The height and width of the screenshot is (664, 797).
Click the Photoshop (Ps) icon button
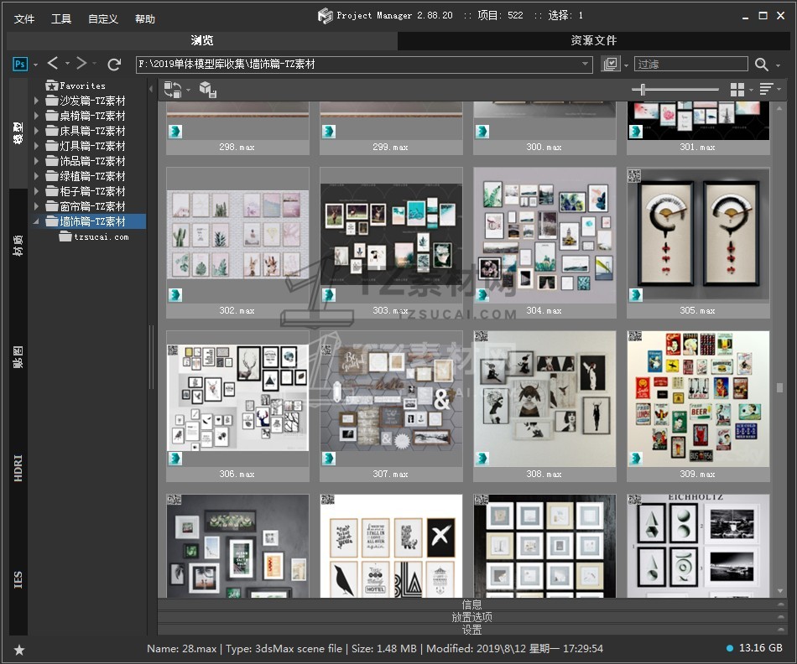[20, 64]
